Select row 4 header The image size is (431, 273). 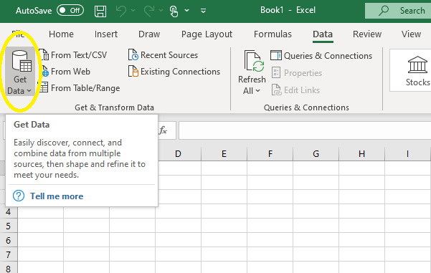pos(9,212)
